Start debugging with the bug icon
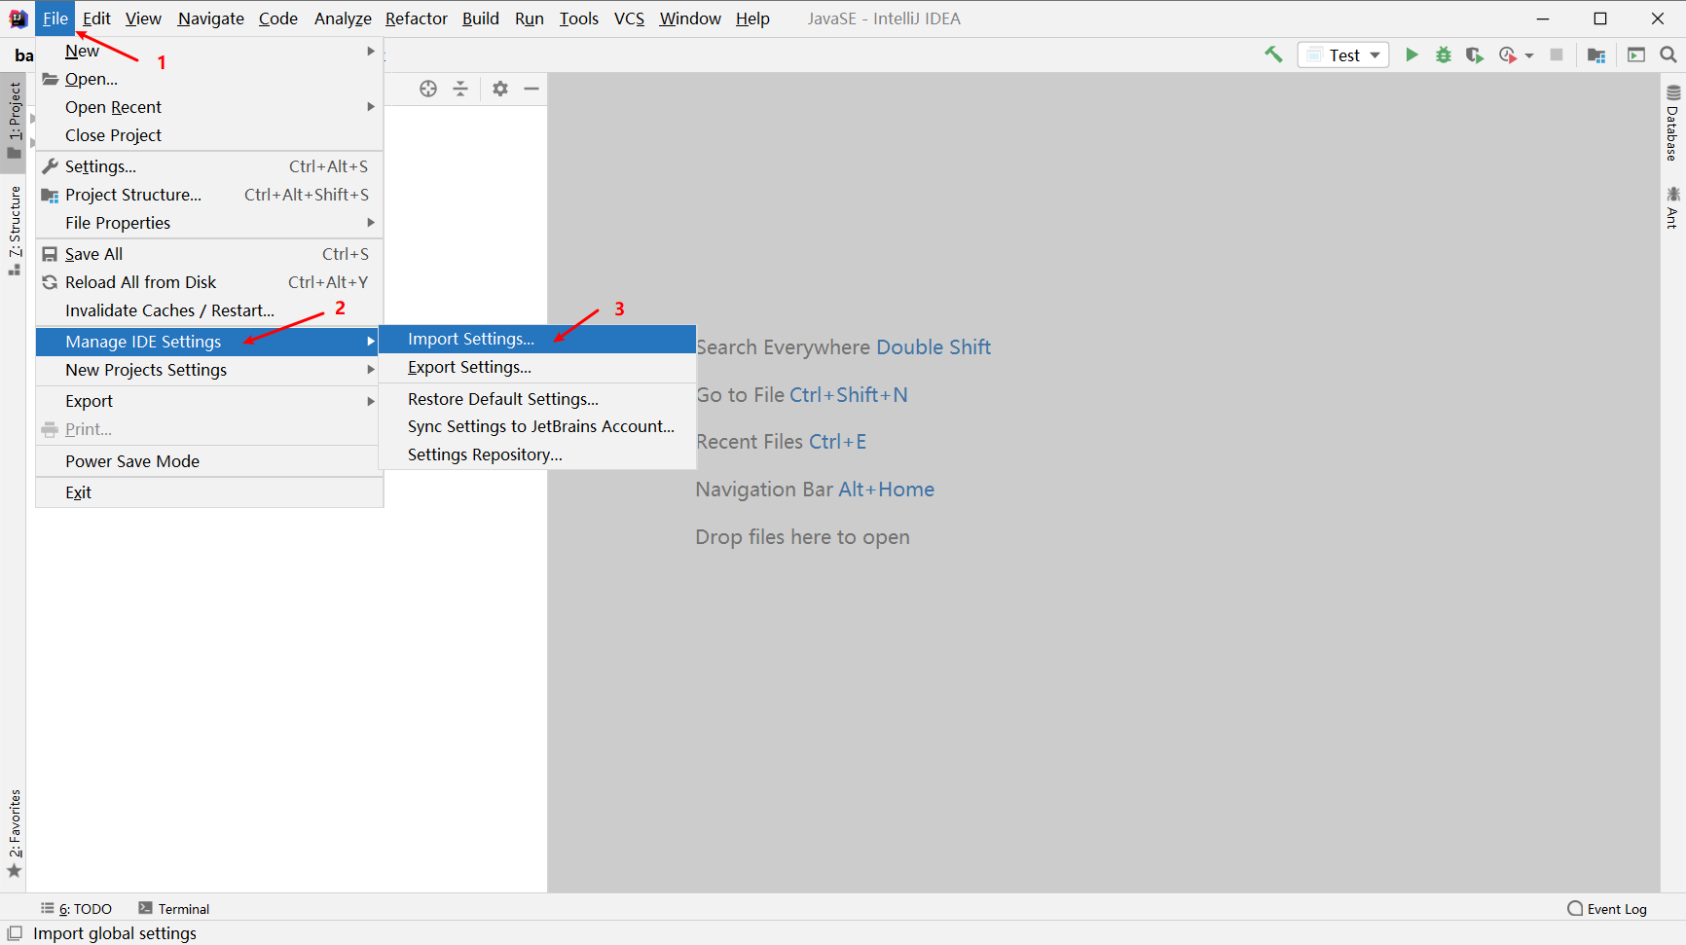 pyautogui.click(x=1444, y=55)
